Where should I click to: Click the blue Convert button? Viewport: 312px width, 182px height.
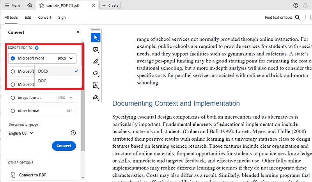click(64, 146)
